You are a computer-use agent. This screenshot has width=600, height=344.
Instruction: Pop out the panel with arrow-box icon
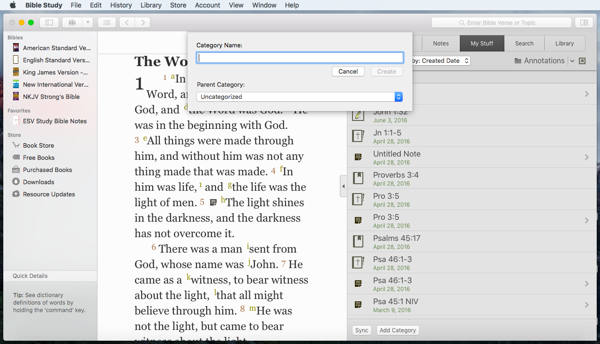coord(582,61)
